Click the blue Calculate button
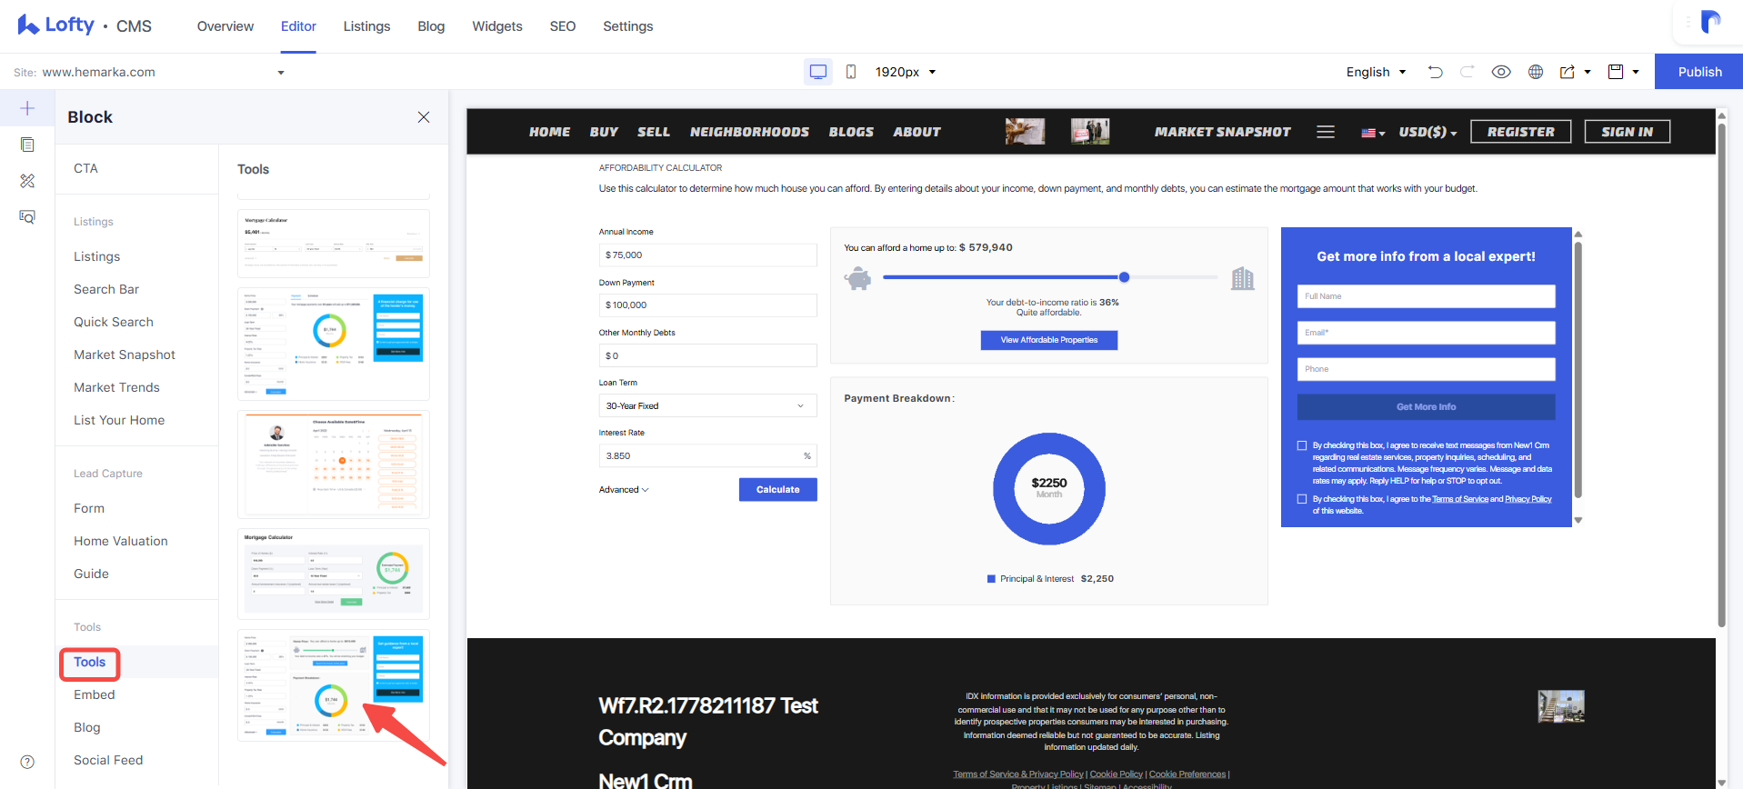Viewport: 1743px width, 789px height. (778, 489)
